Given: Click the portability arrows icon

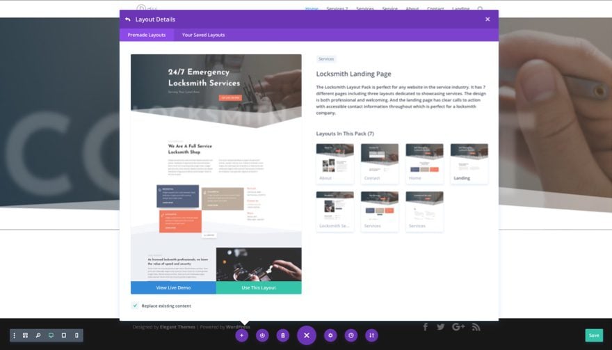Looking at the screenshot, I should coord(371,335).
